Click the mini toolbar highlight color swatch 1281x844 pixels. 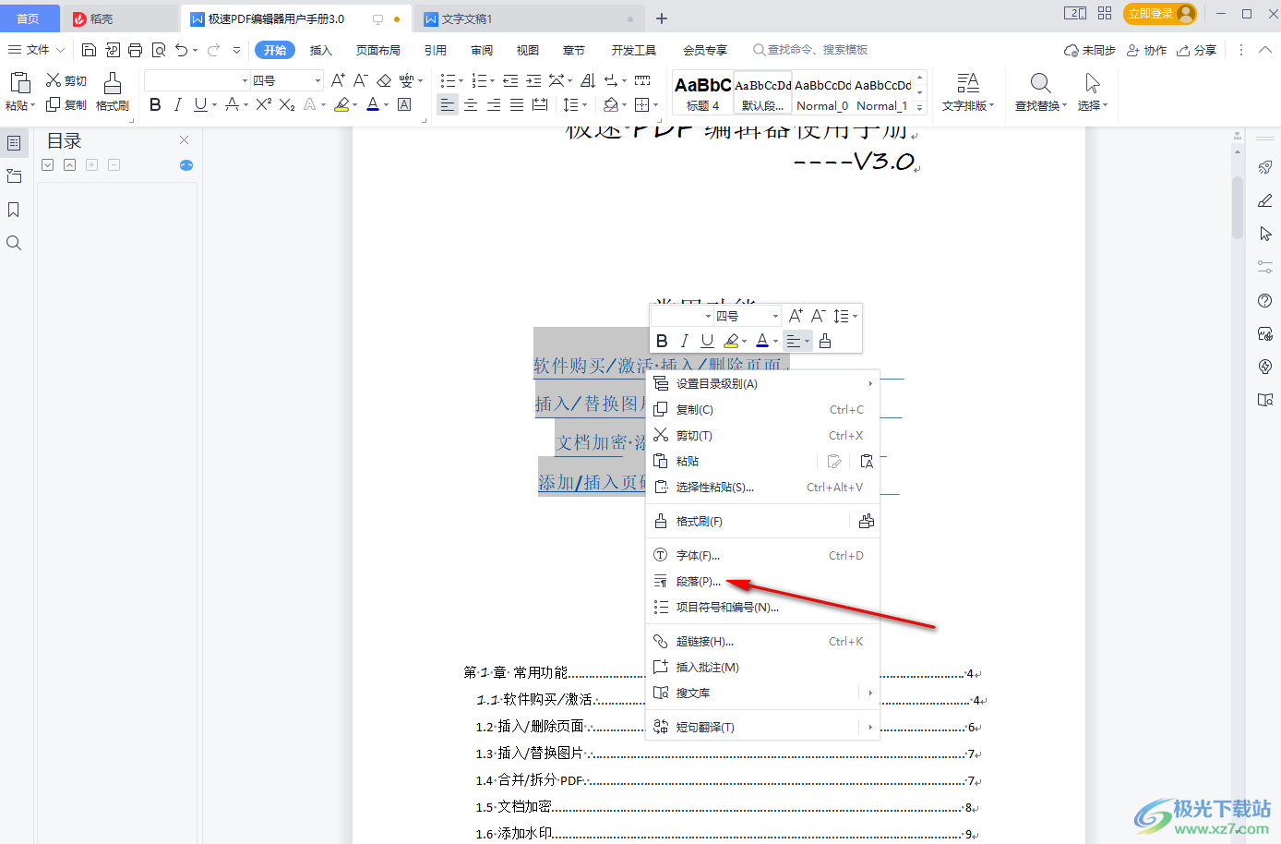tap(731, 341)
